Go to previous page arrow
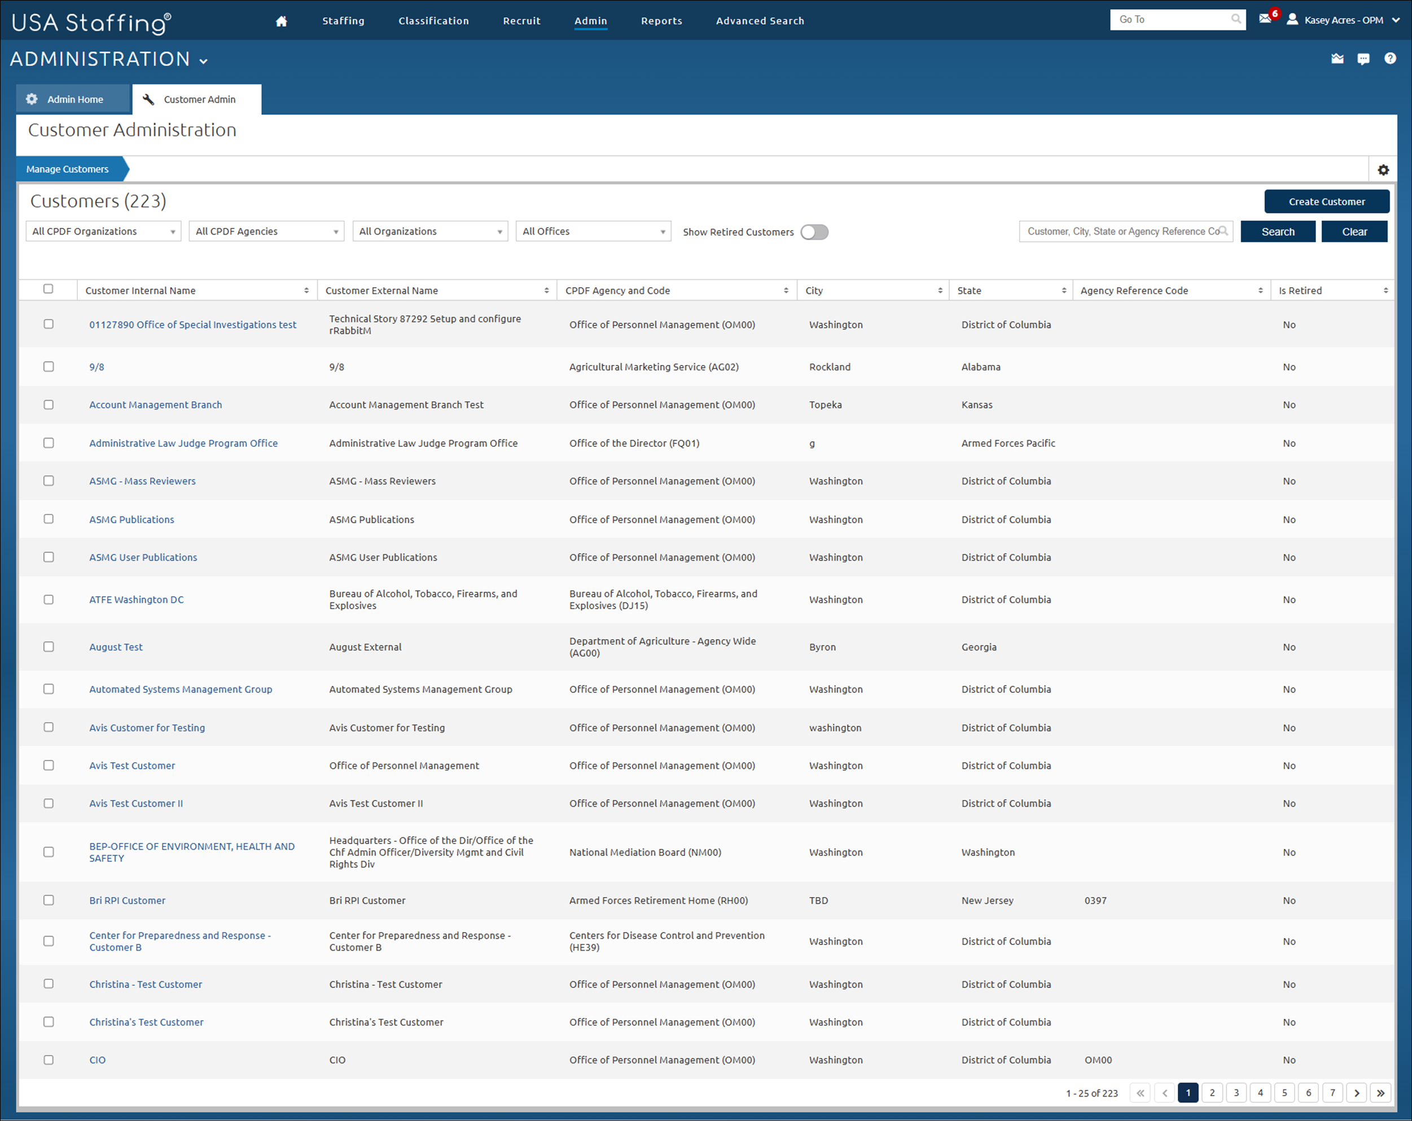The image size is (1412, 1121). (1164, 1093)
